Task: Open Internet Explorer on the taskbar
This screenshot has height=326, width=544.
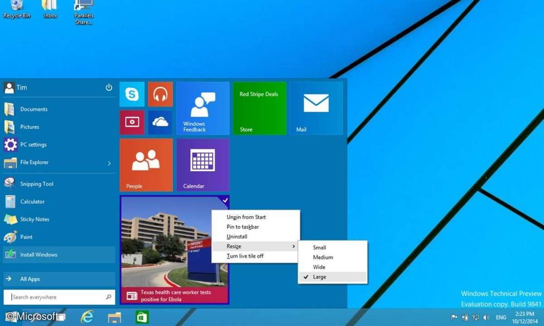Action: [87, 316]
